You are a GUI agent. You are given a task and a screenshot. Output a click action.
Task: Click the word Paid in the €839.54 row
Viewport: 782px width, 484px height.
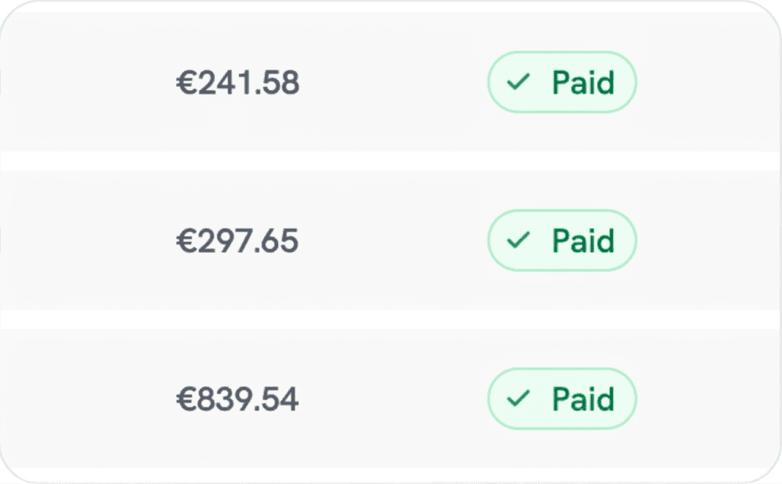[583, 398]
